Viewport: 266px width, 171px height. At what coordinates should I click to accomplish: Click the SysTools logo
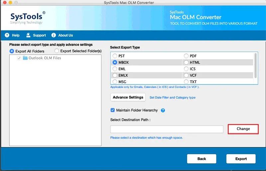[x=28, y=18]
